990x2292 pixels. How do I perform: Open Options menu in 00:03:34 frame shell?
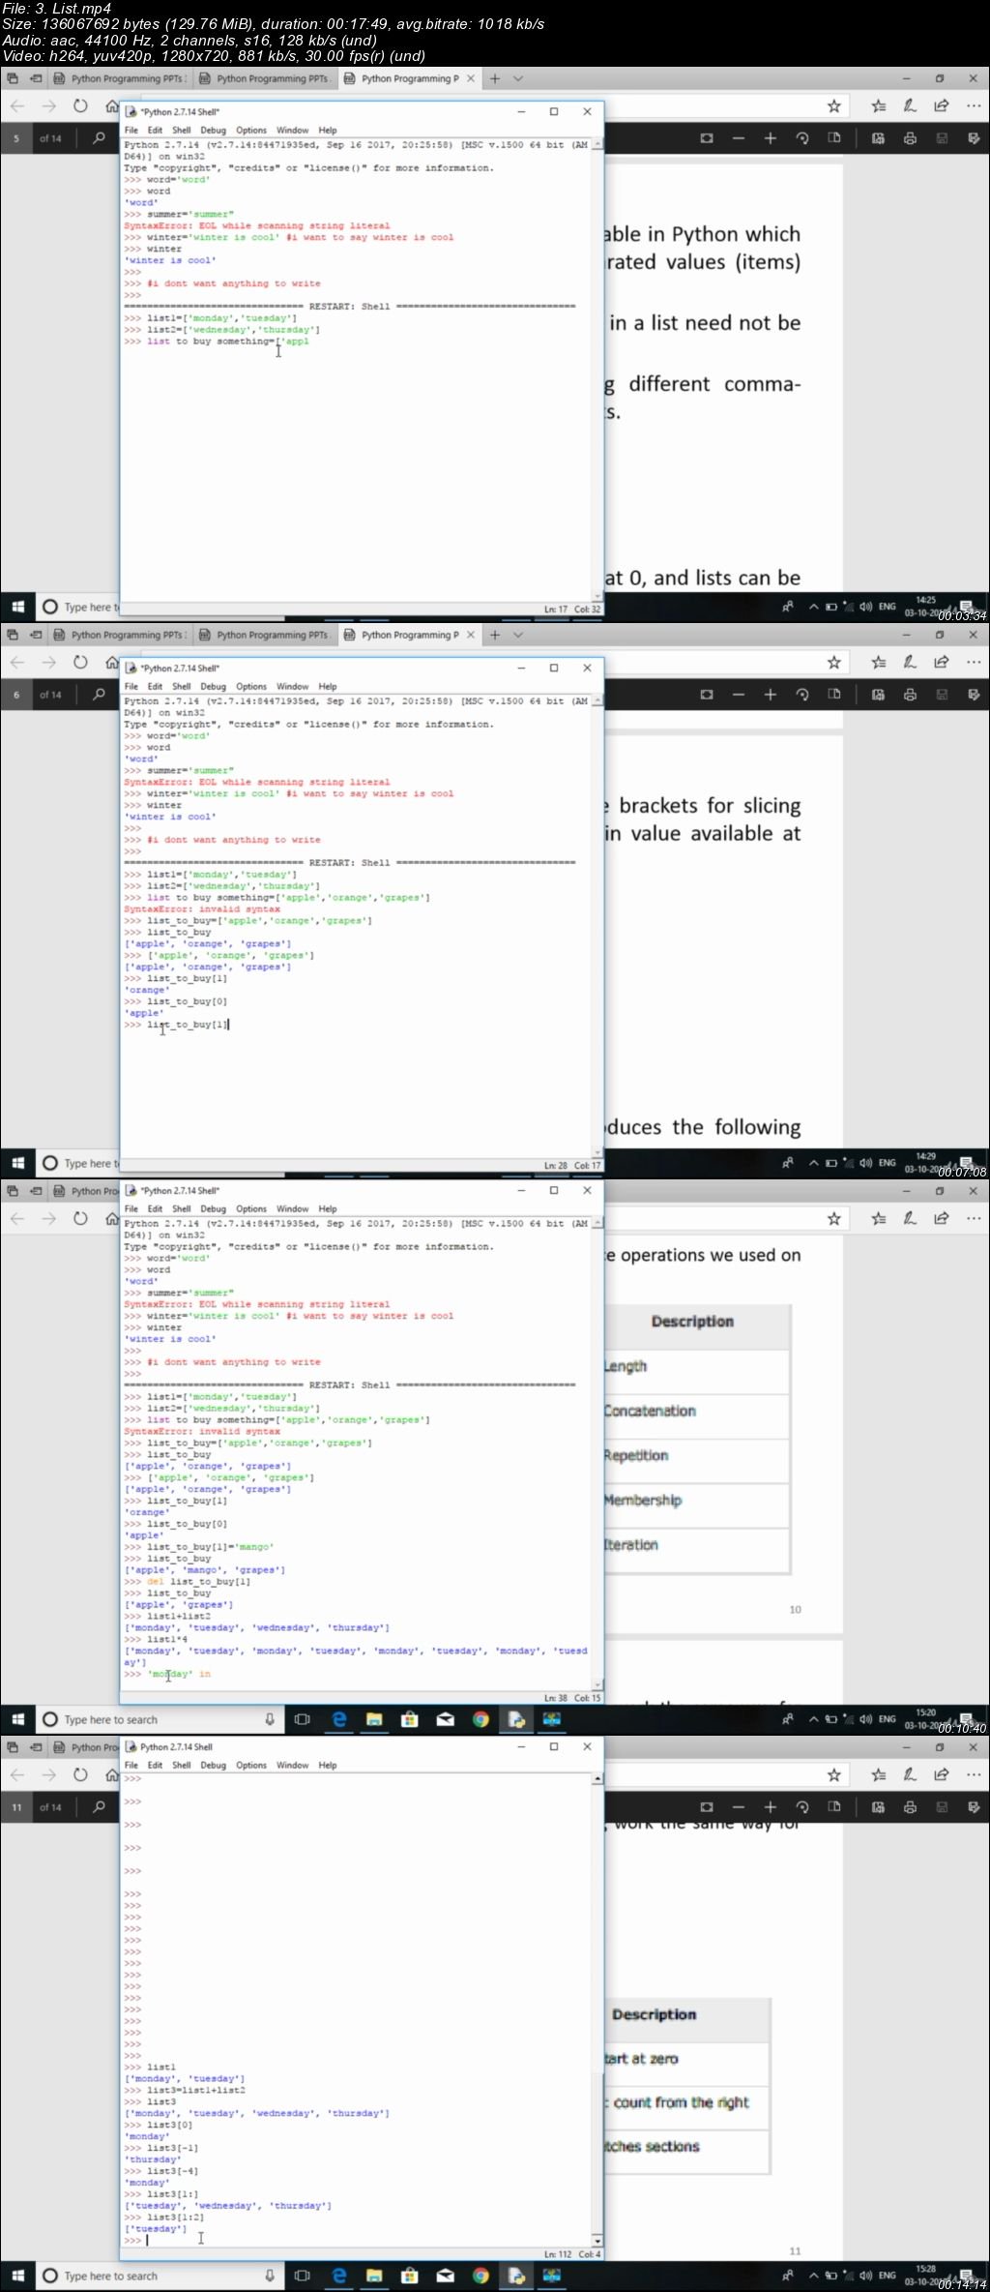coord(251,131)
